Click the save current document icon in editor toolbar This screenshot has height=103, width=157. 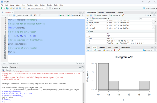tap(14, 15)
